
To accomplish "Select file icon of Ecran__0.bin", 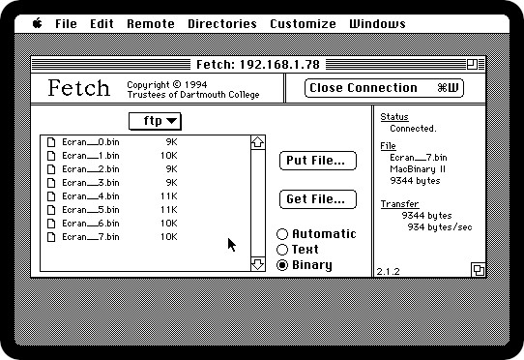I will click(x=51, y=142).
